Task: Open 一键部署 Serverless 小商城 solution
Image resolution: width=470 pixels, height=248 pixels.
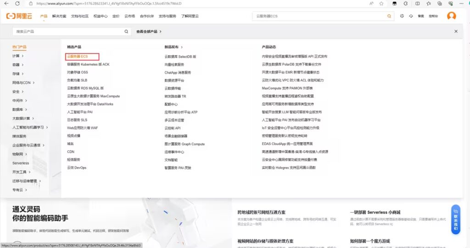Action: point(375,212)
